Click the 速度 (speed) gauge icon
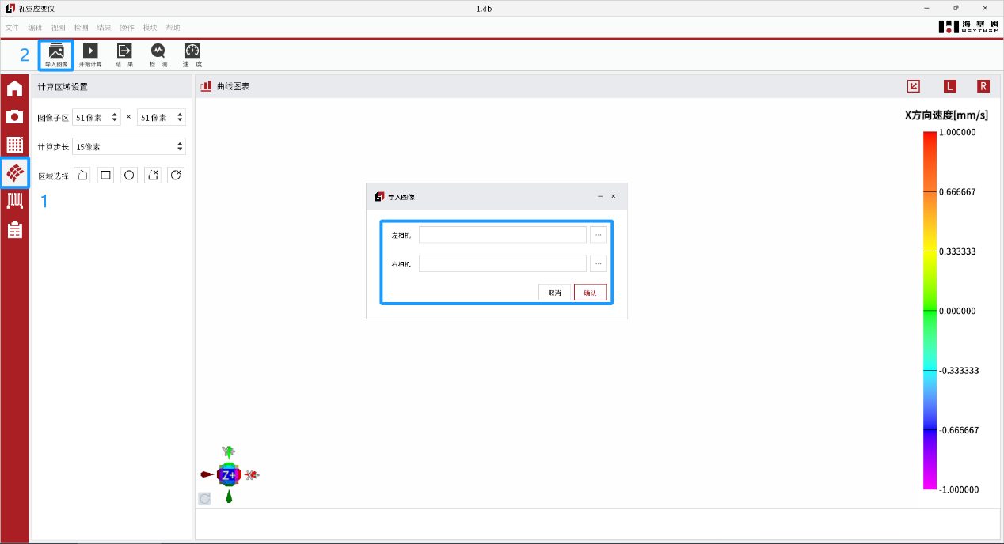This screenshot has height=544, width=1004. [192, 54]
